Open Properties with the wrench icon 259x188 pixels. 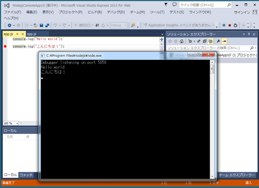[218, 41]
